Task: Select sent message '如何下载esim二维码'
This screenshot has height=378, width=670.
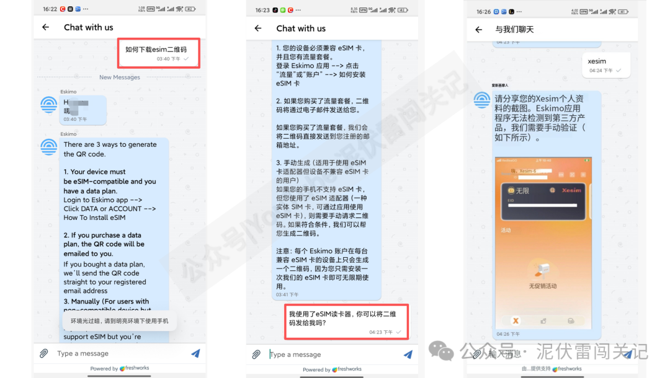Action: coord(159,53)
